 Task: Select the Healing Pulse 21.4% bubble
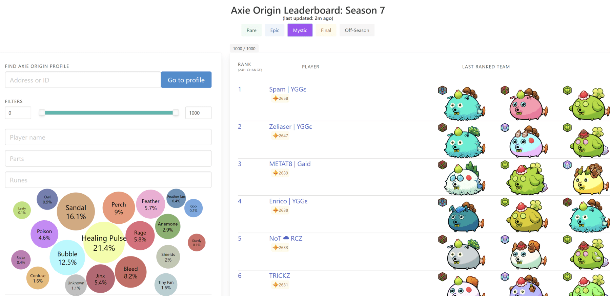tap(104, 243)
